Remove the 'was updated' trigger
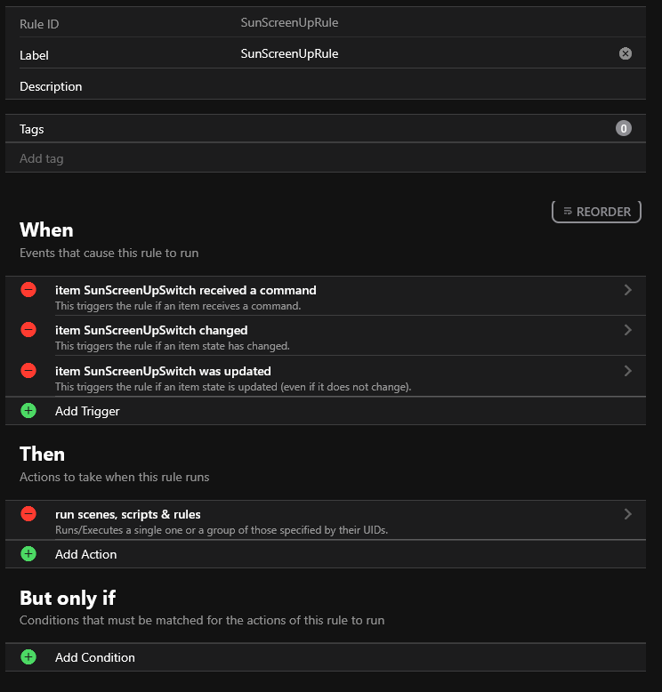Image resolution: width=662 pixels, height=692 pixels. pyautogui.click(x=28, y=370)
